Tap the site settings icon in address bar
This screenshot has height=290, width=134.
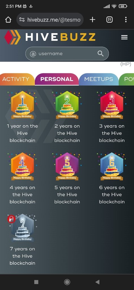(x=22, y=20)
